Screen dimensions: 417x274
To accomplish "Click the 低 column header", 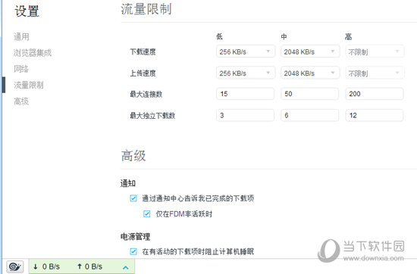I will click(x=219, y=36).
